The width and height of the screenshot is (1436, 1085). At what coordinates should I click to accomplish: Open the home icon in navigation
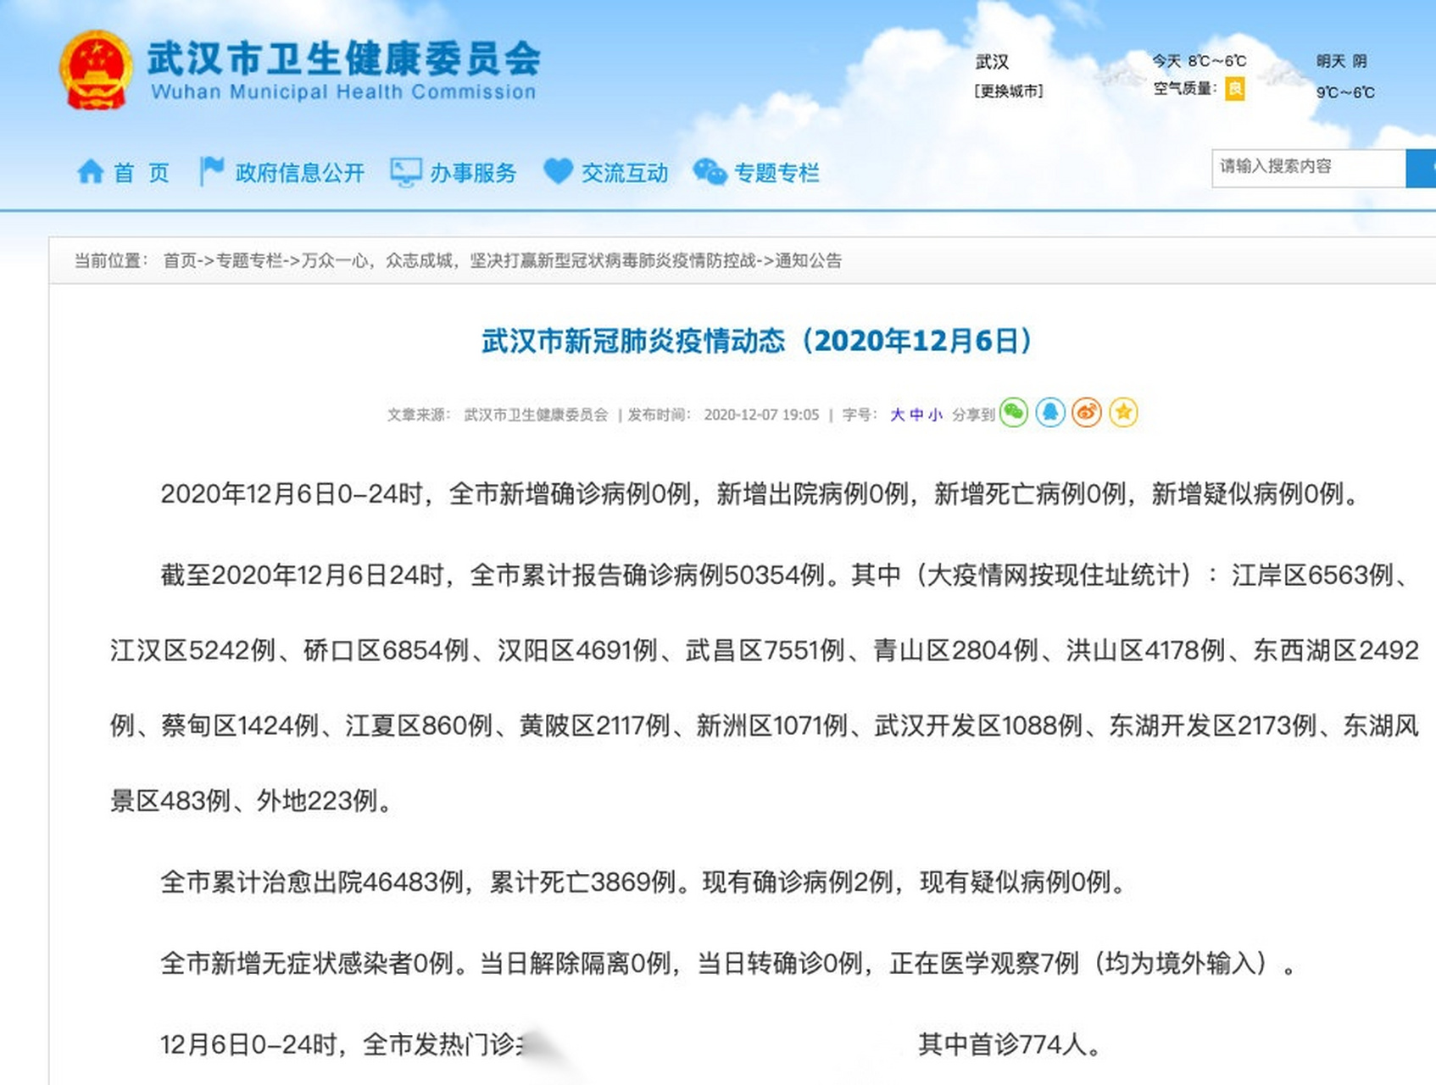click(x=91, y=172)
